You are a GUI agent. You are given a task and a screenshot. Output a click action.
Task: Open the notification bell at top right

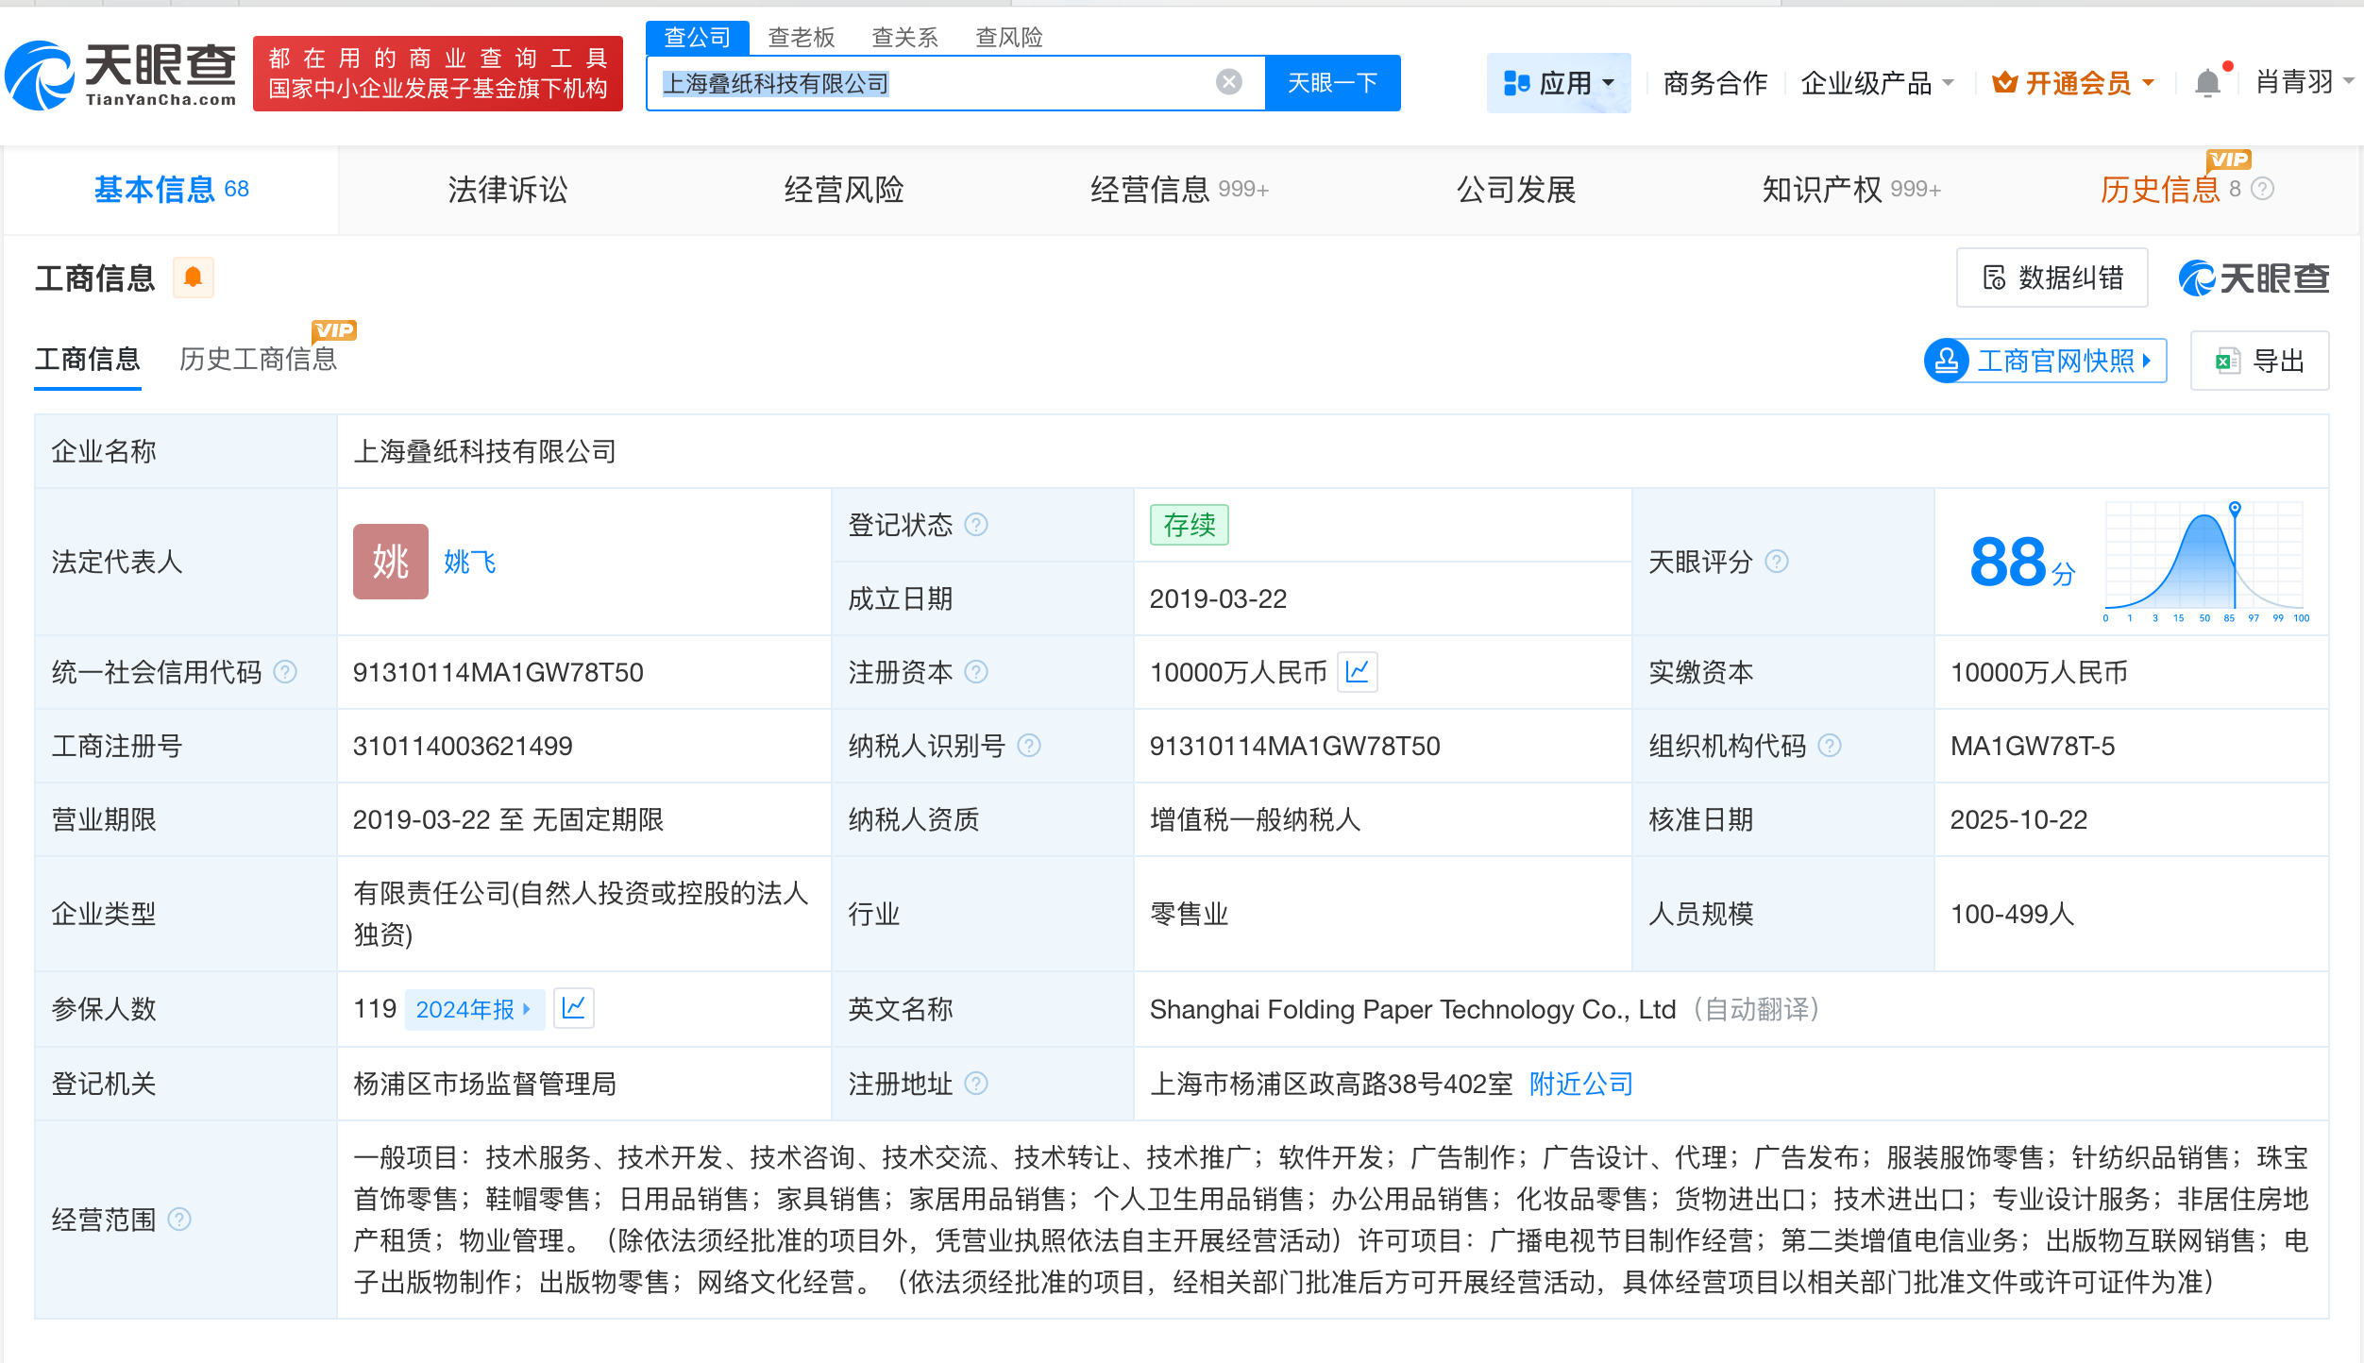(2207, 82)
